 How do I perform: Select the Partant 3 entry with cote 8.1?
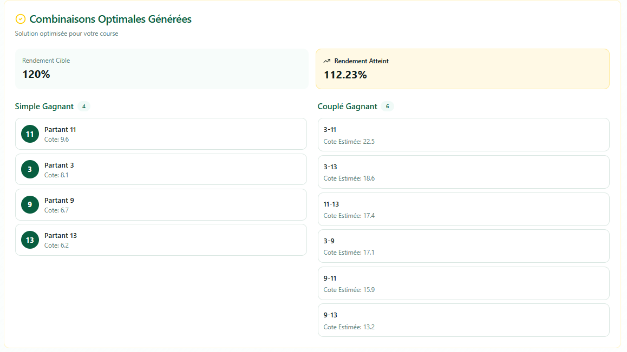pos(161,169)
